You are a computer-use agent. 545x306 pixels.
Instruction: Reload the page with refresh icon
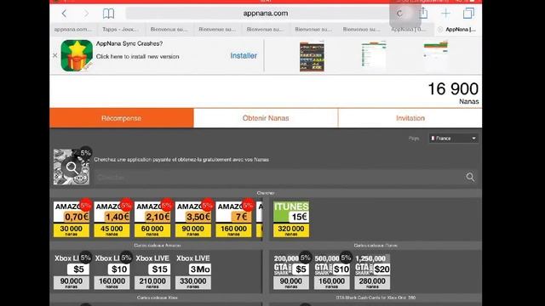point(399,14)
